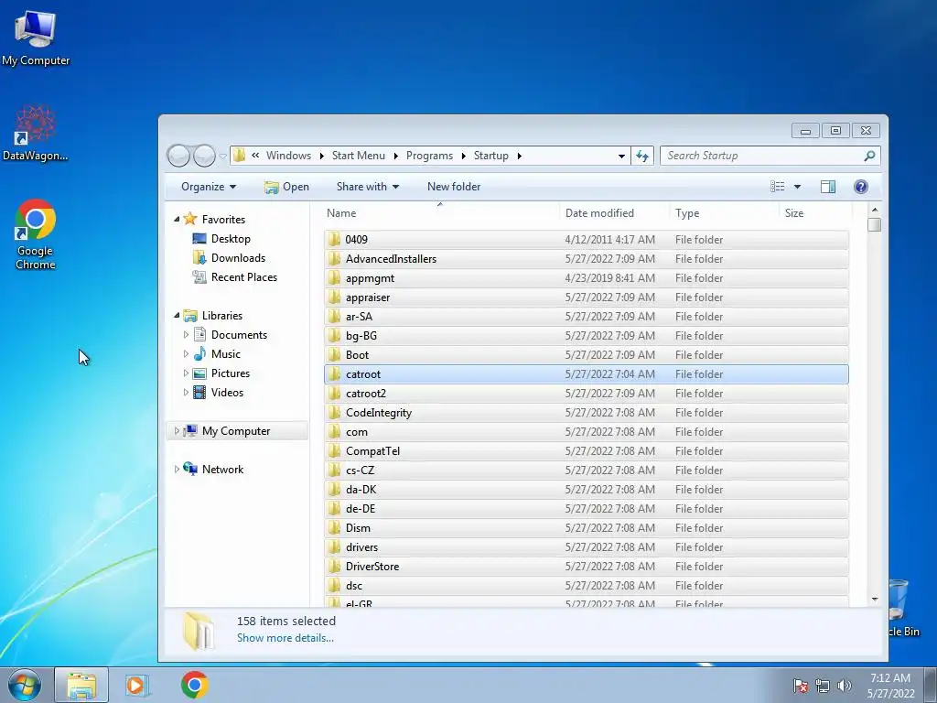937x703 pixels.
Task: Select the CompatTel folder
Action: tap(587, 451)
